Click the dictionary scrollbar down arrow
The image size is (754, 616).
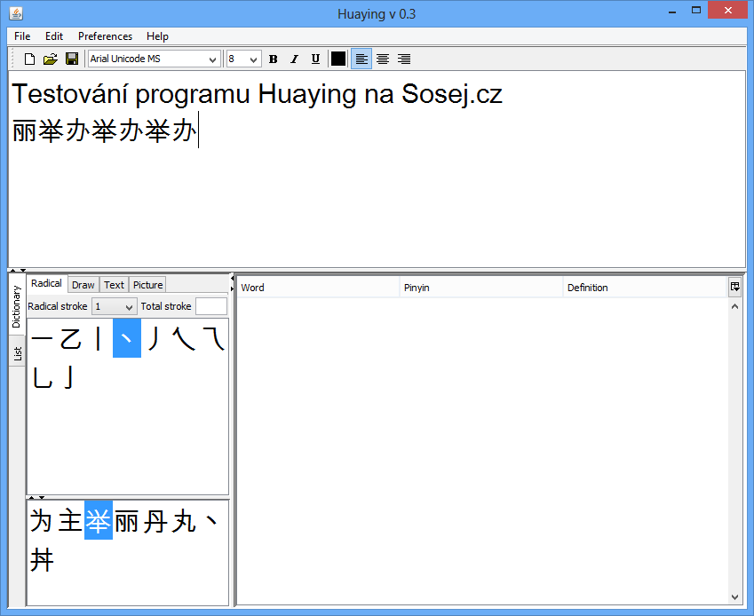tap(734, 597)
